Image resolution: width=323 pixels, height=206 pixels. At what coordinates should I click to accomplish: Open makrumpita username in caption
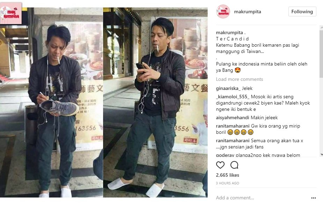coord(229,33)
